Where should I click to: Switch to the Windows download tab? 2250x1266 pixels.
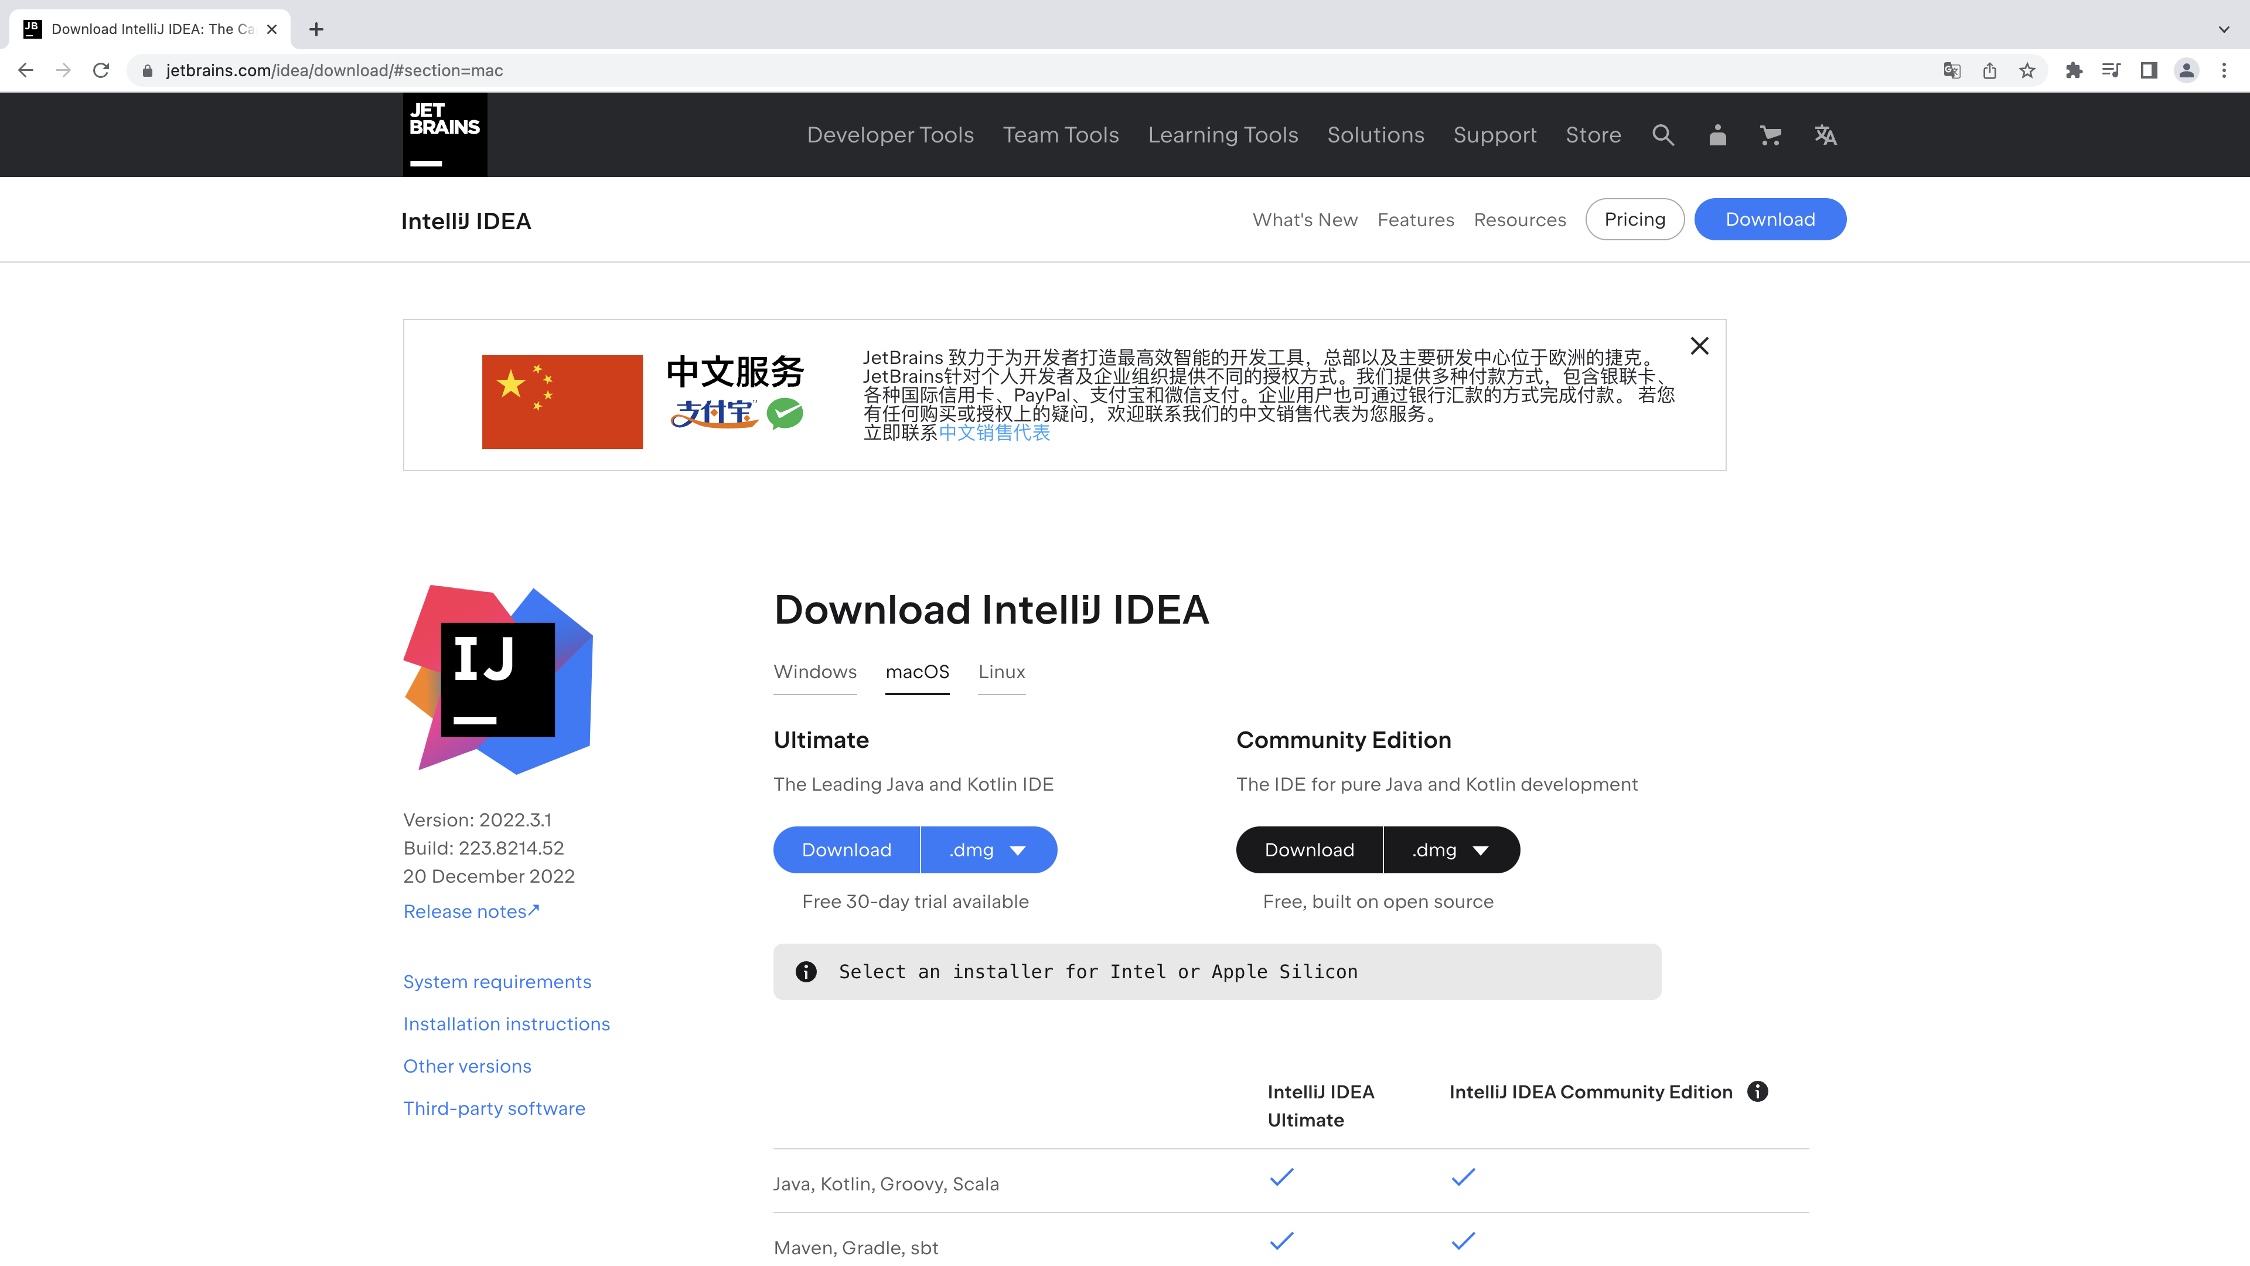pyautogui.click(x=814, y=671)
